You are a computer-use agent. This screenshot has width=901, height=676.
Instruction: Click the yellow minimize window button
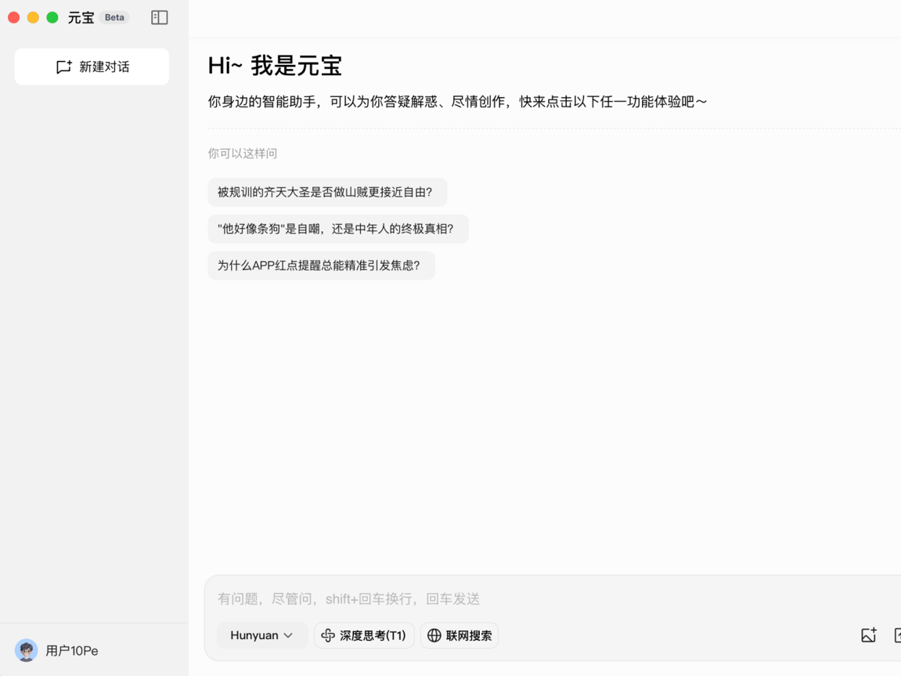[x=34, y=17]
